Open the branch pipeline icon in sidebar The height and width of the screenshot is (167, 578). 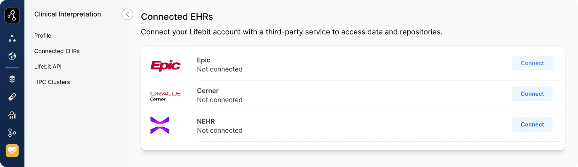click(x=12, y=133)
